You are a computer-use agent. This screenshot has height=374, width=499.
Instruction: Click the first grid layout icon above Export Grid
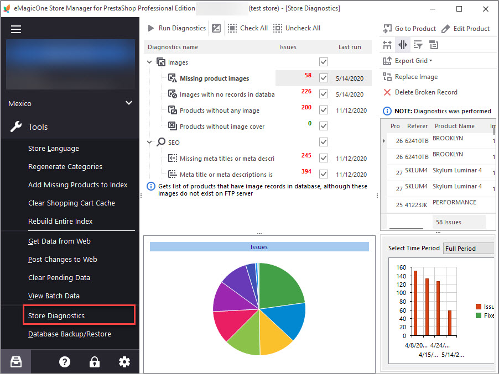coord(387,45)
